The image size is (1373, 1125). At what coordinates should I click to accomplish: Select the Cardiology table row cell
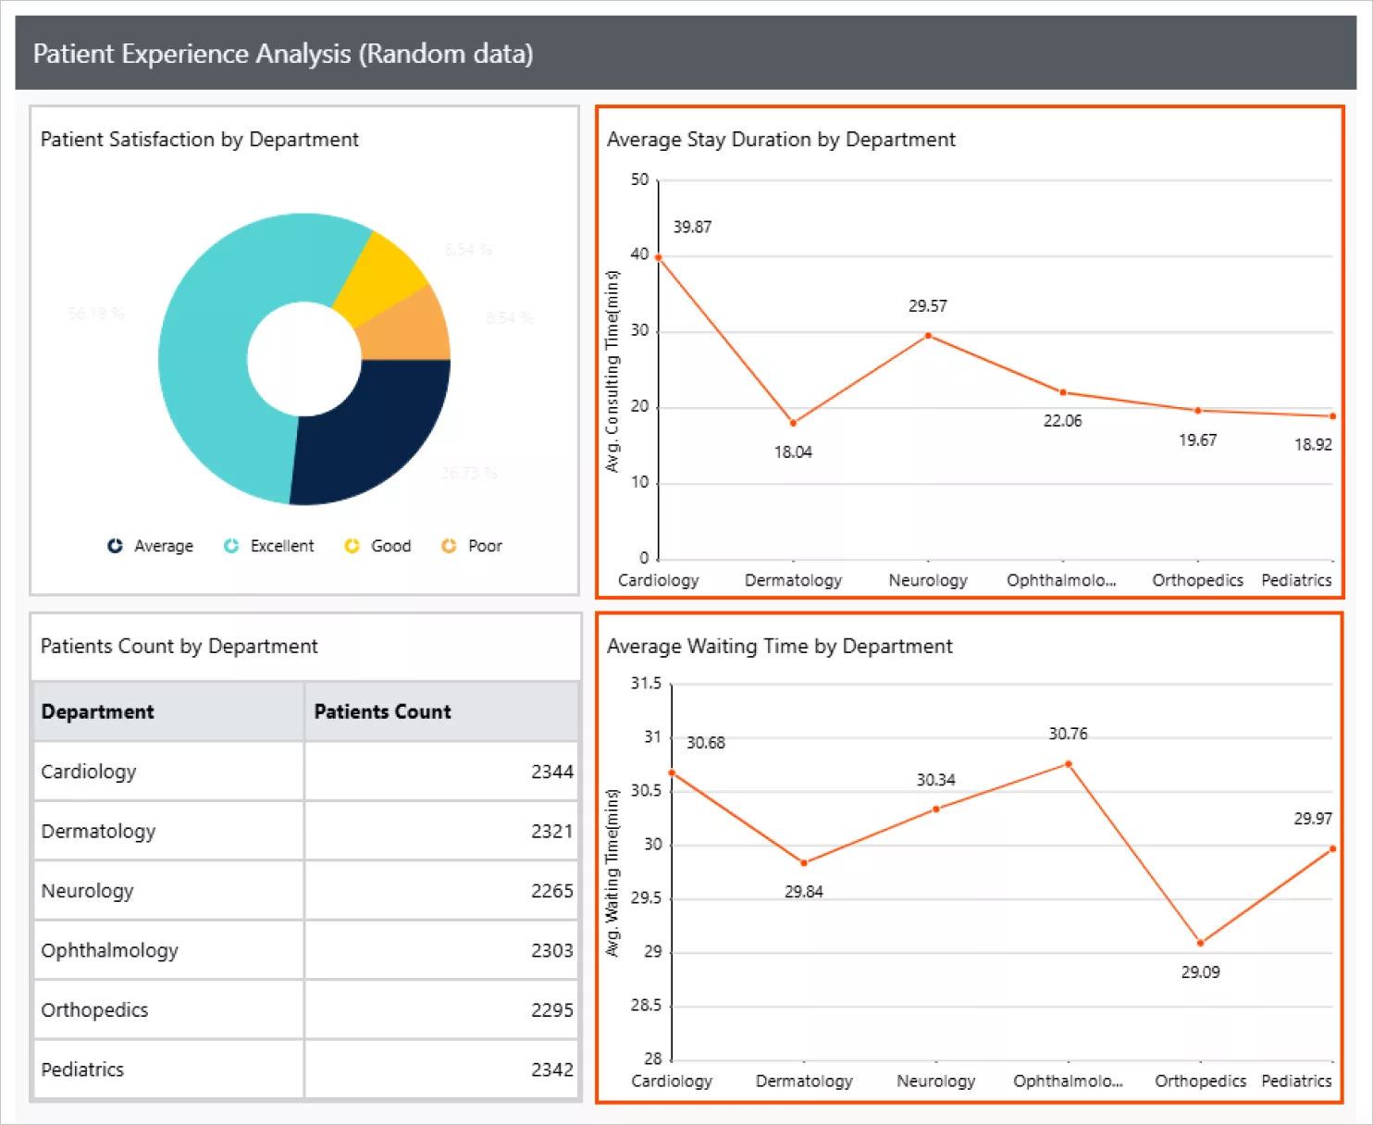coord(168,772)
